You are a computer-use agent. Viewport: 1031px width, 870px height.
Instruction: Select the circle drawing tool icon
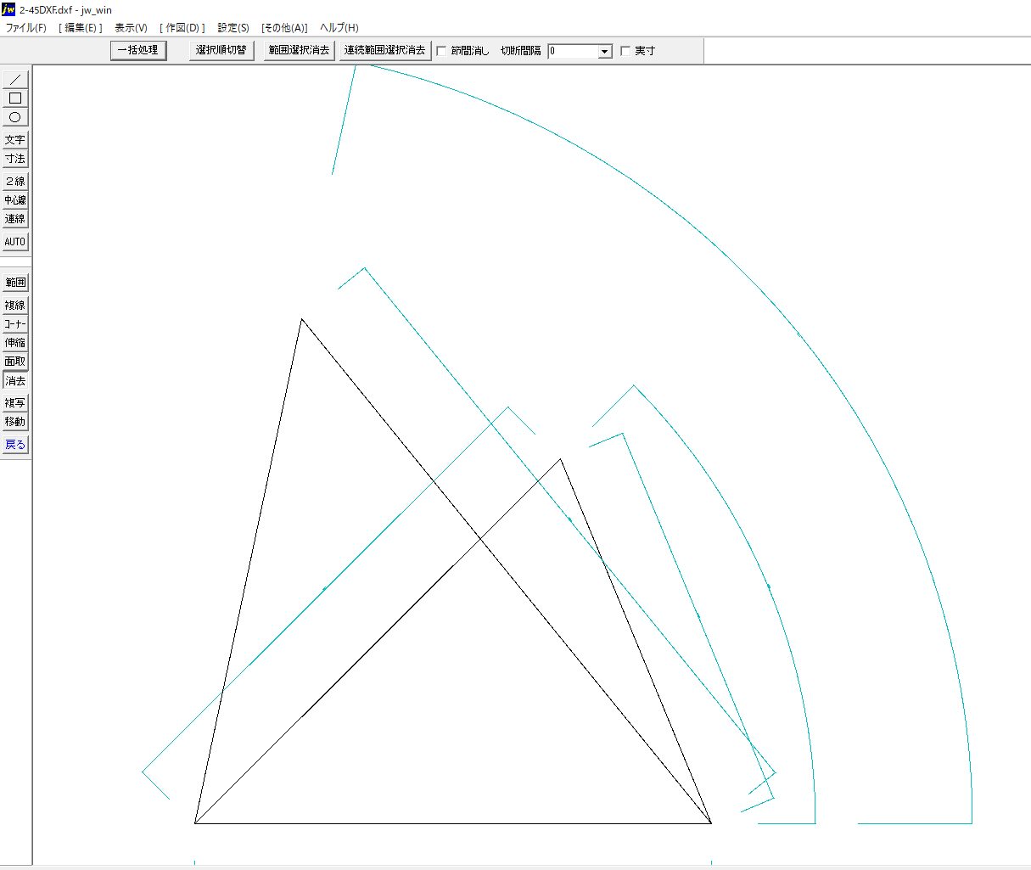tap(15, 117)
